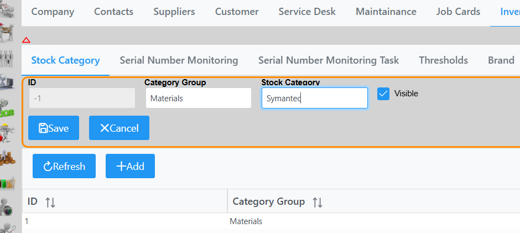Save the new stock category
Image resolution: width=520 pixels, height=233 pixels.
tap(54, 128)
